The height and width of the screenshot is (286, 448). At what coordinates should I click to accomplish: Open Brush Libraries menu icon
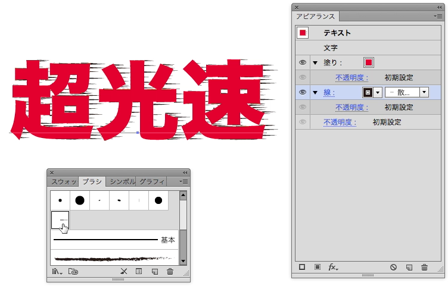[57, 272]
